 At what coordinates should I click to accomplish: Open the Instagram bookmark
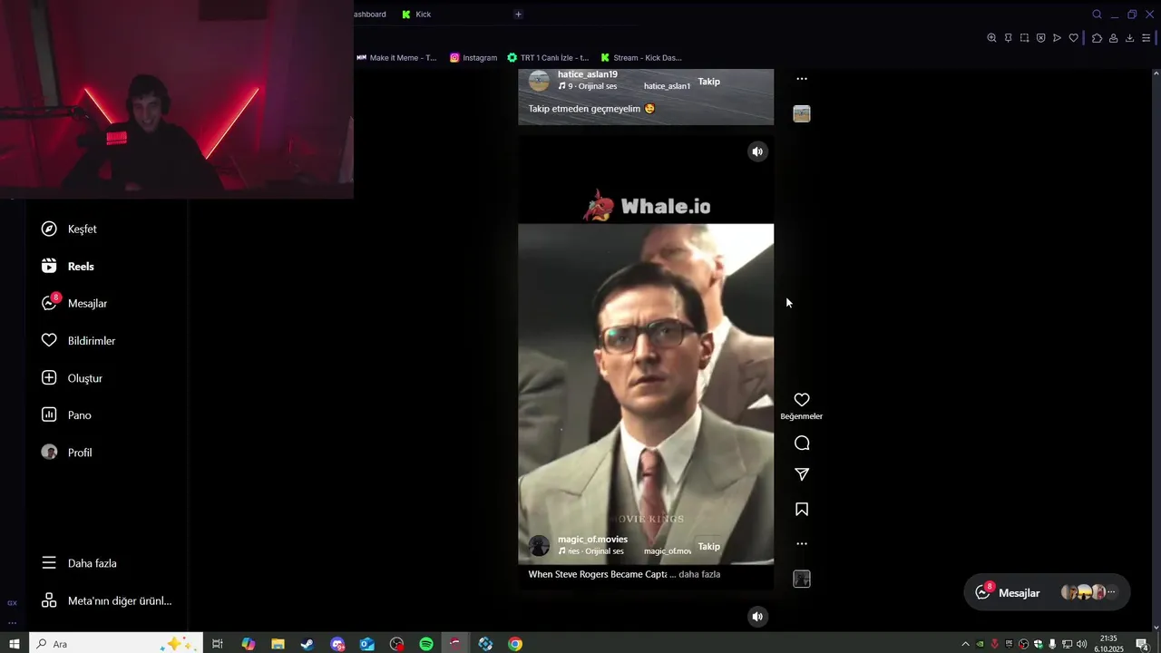click(x=473, y=57)
